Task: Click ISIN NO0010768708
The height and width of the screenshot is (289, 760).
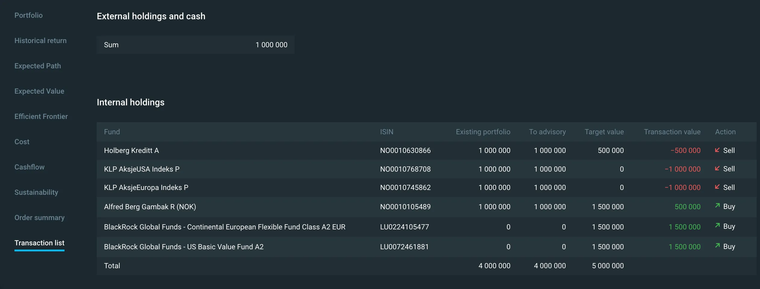Action: (405, 169)
